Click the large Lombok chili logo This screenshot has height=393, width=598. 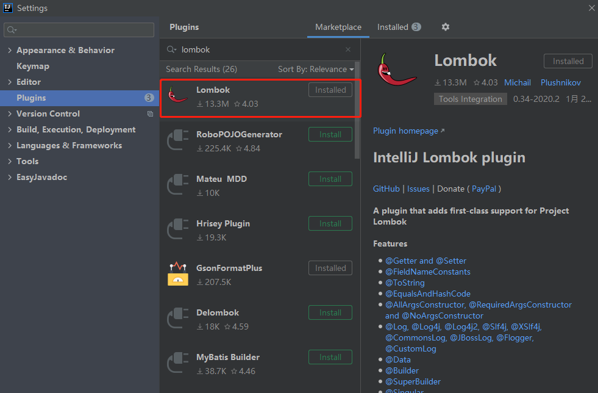[397, 70]
